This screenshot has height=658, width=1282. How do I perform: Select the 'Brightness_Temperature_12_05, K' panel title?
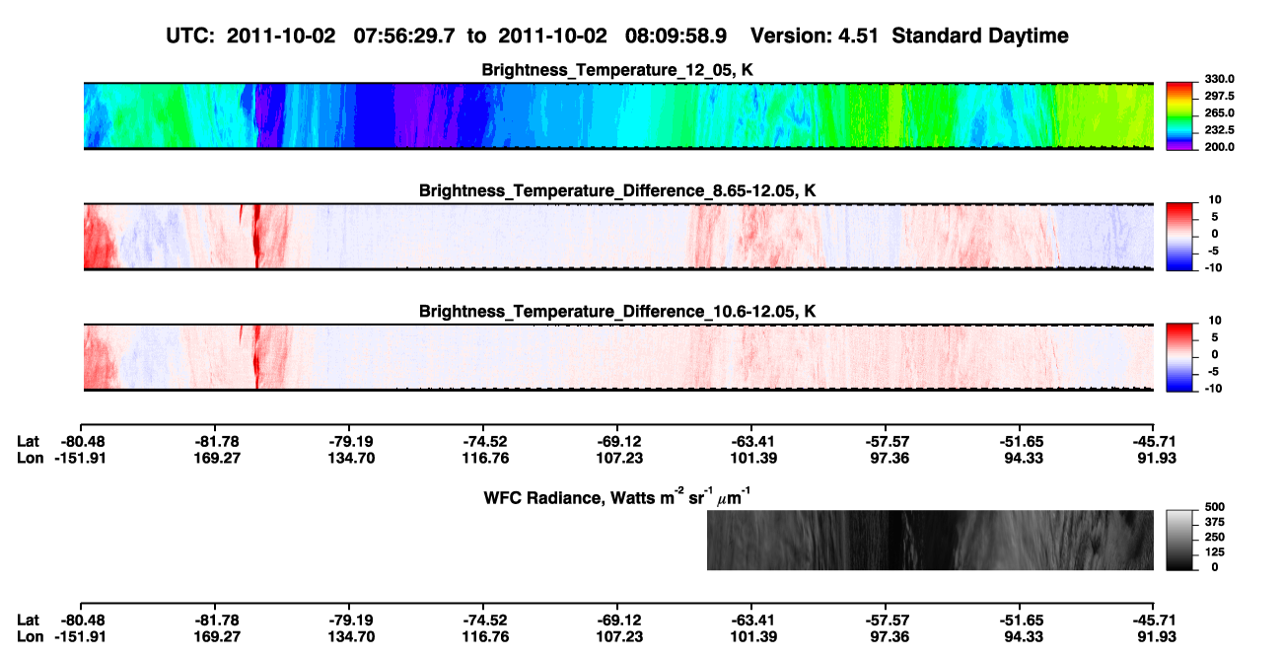point(618,70)
